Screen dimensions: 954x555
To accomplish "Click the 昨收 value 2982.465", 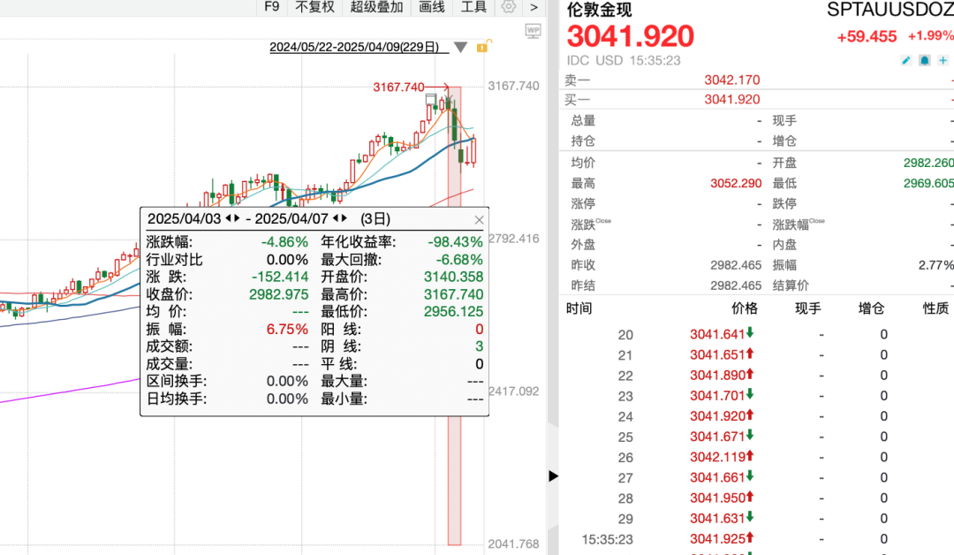I will [736, 265].
